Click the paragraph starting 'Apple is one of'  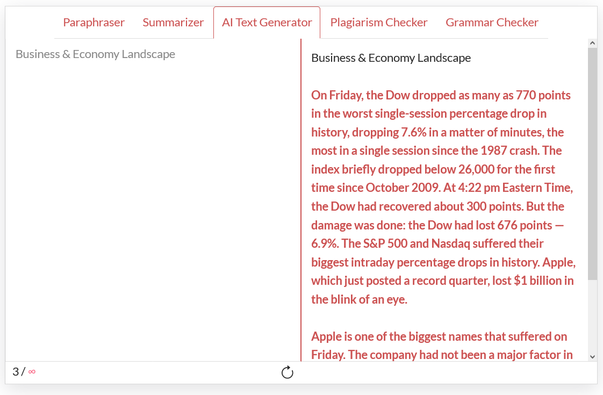click(x=441, y=346)
